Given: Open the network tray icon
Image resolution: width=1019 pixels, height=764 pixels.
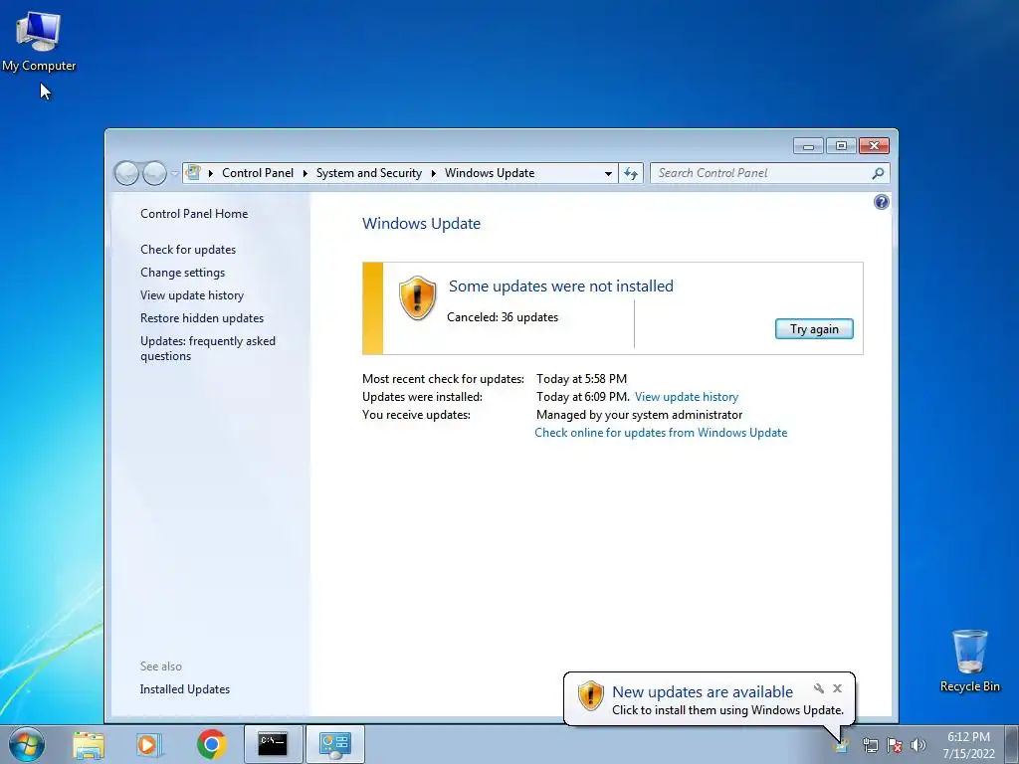Looking at the screenshot, I should 870,745.
